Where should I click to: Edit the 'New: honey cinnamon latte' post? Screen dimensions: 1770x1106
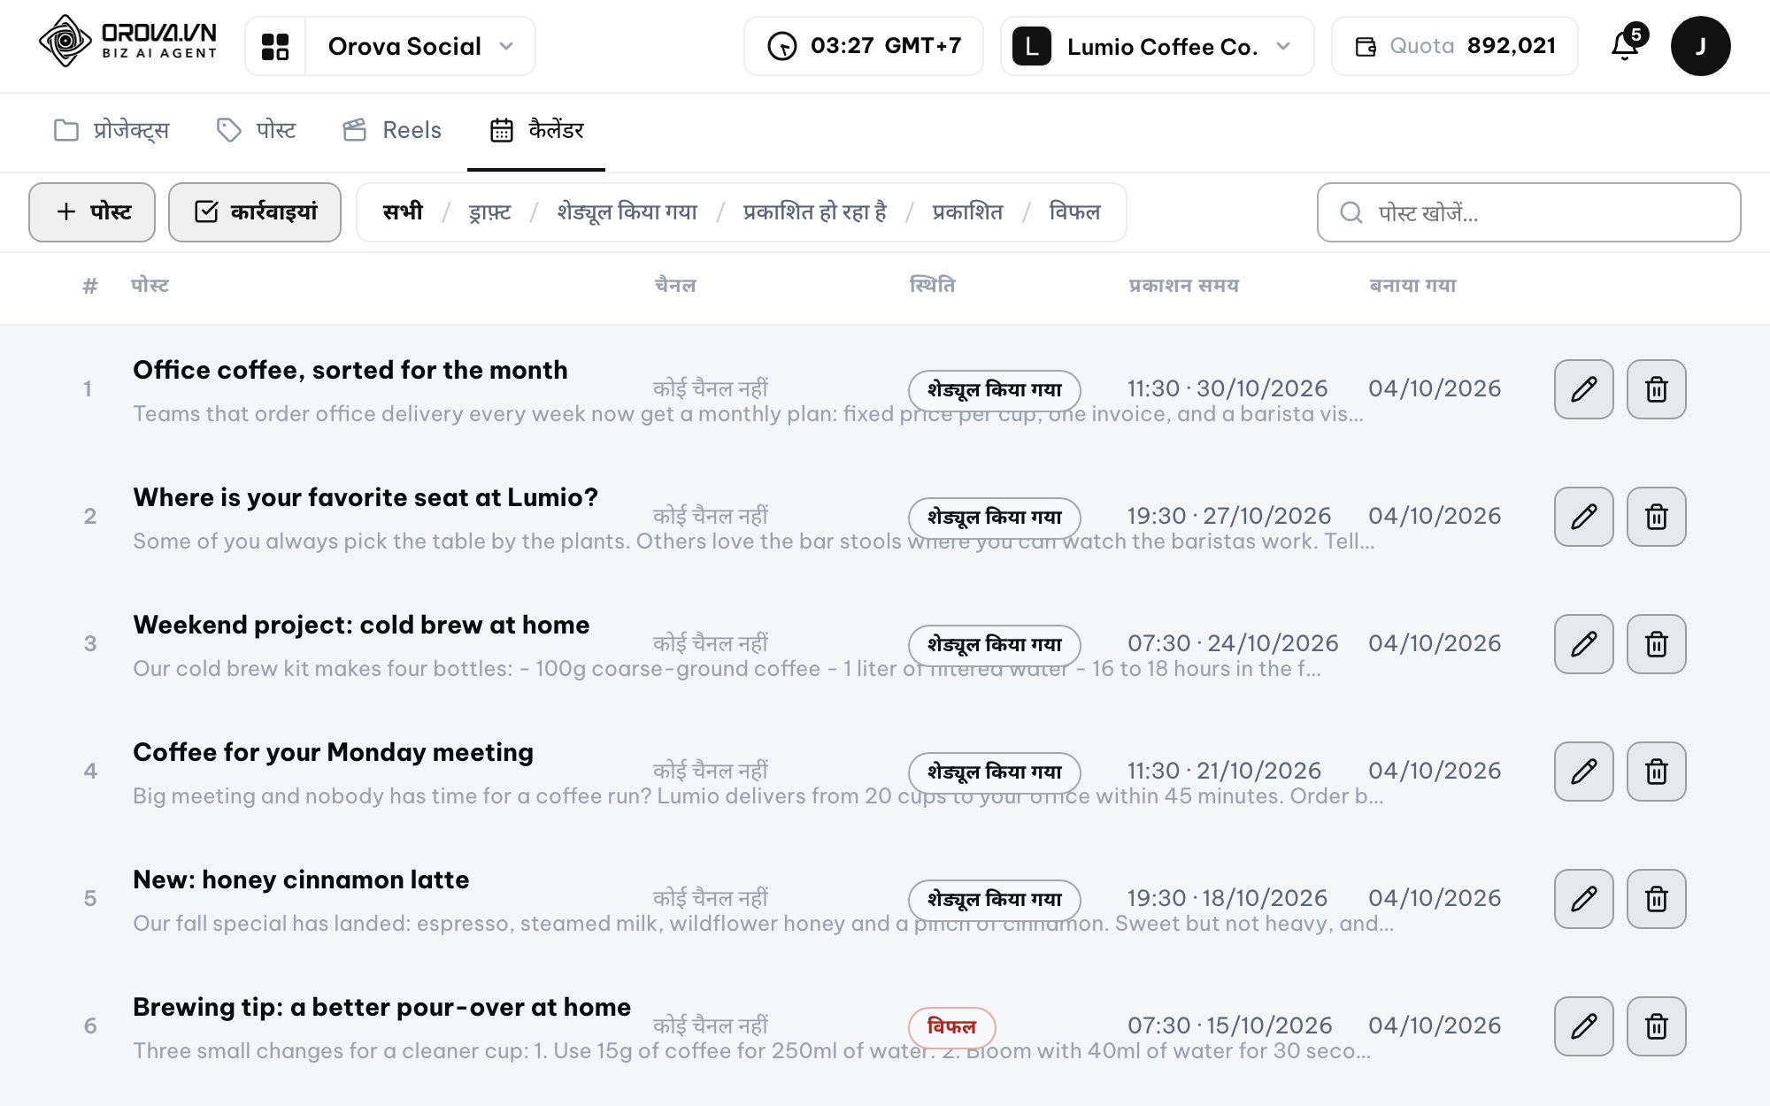point(1584,899)
